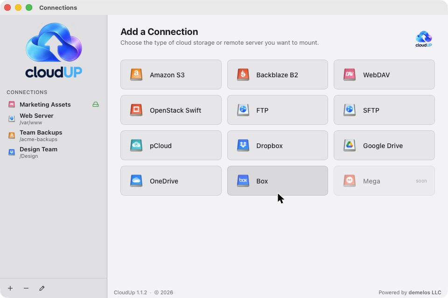
Task: Select the Marketing Assets connection name
Action: pos(45,104)
